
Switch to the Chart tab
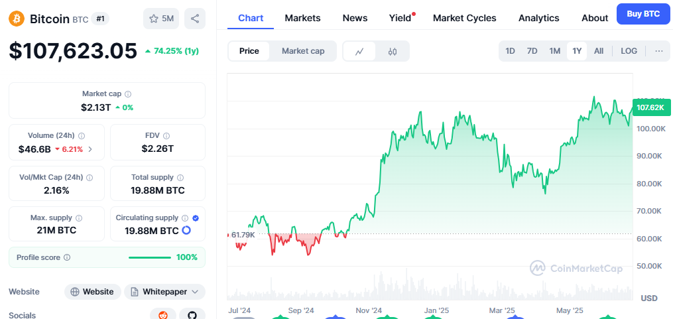coord(251,18)
